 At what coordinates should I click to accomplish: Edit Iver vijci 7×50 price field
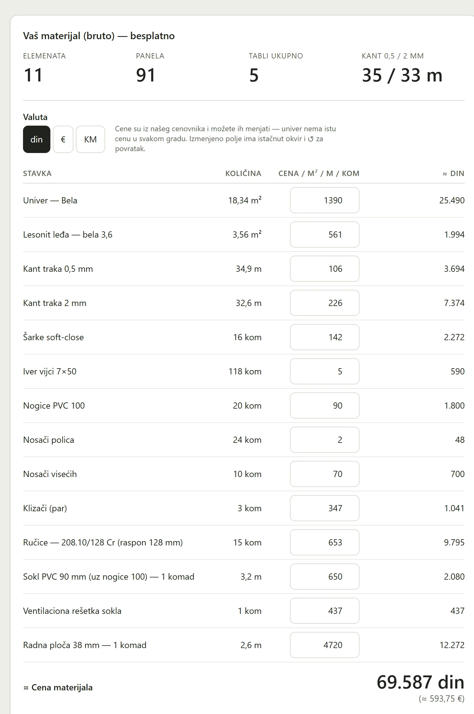325,371
